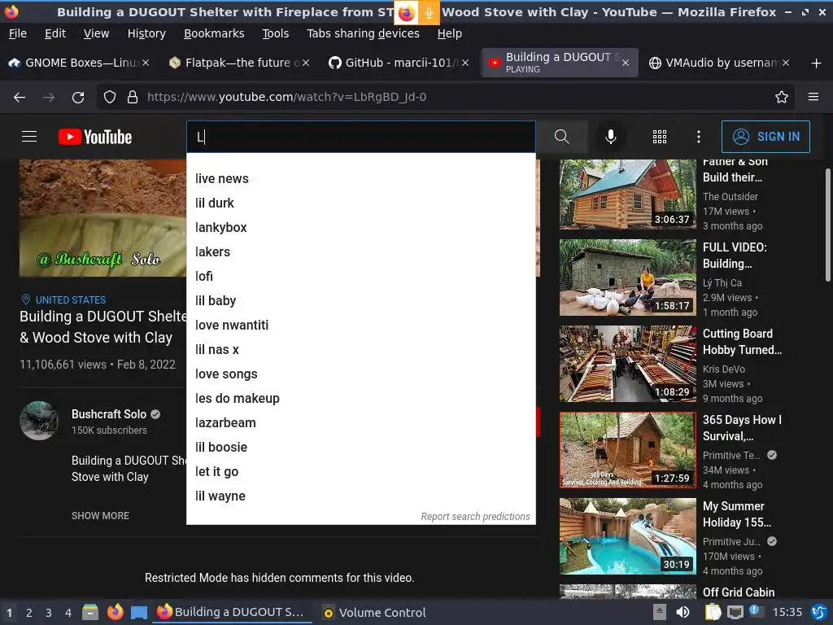Screen dimensions: 833x625
Task: Bookmark this page with the star
Action: 782,97
